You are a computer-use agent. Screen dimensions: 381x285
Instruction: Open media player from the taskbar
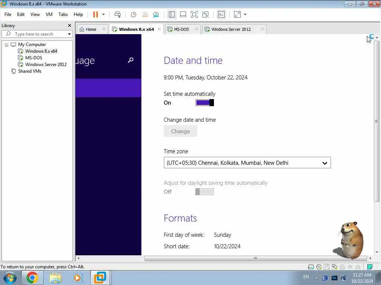pyautogui.click(x=77, y=278)
